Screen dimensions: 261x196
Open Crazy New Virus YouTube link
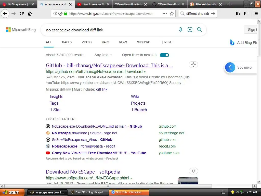(x=99, y=153)
